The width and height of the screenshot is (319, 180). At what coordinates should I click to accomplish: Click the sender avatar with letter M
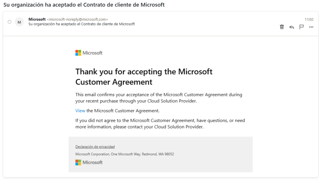tap(19, 22)
